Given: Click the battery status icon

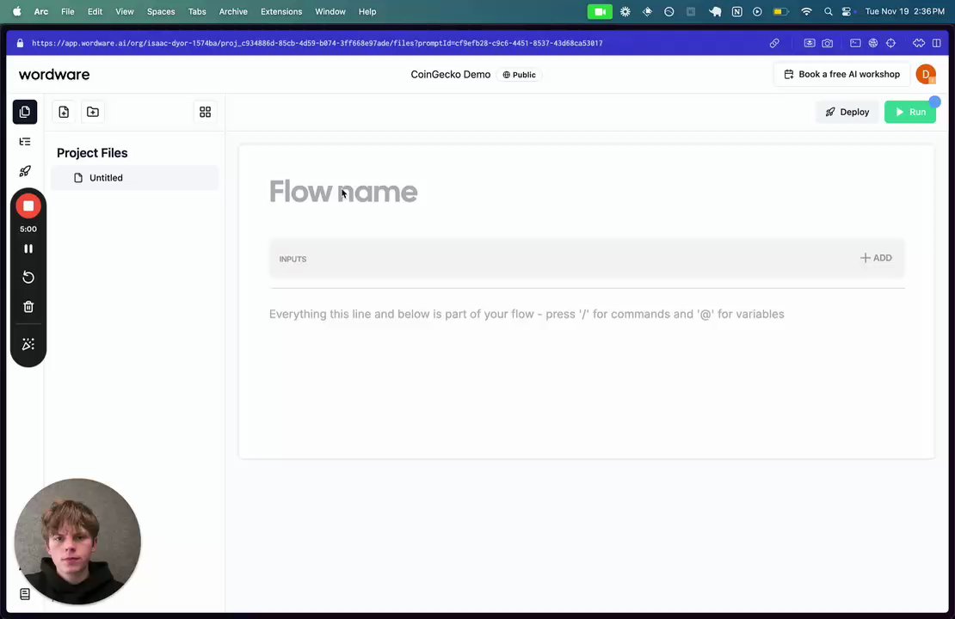Looking at the screenshot, I should [x=781, y=11].
